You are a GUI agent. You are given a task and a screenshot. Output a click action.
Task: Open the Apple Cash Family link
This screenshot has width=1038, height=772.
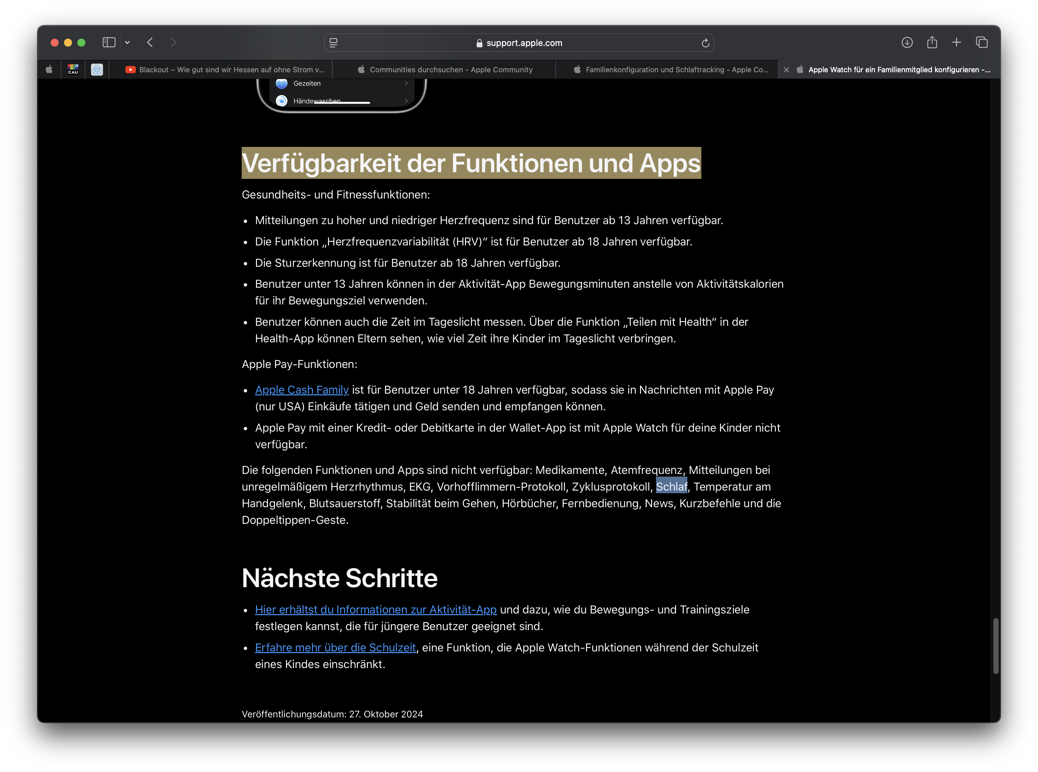[x=302, y=390]
